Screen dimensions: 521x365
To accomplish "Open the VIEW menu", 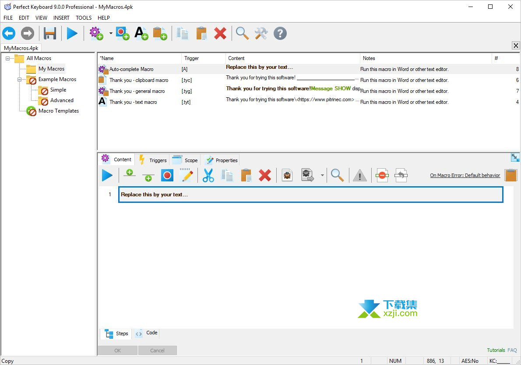I will tap(41, 18).
